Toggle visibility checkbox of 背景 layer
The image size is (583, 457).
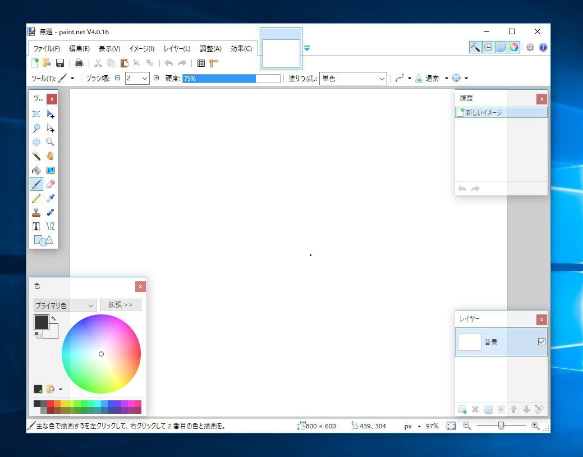click(541, 341)
